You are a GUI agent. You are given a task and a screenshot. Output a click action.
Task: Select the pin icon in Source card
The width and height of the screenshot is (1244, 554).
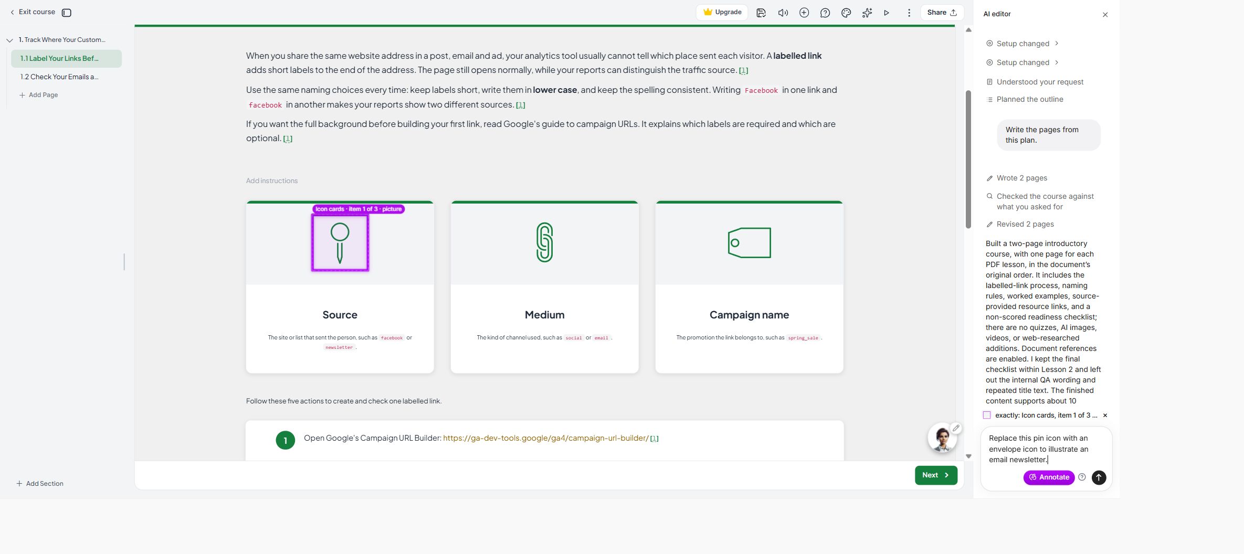point(340,243)
